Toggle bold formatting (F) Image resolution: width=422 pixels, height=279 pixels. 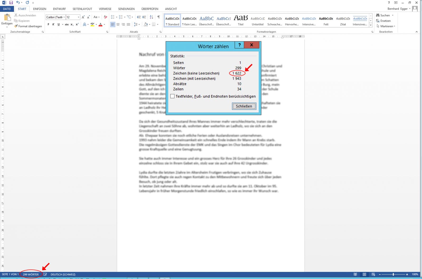coord(48,25)
